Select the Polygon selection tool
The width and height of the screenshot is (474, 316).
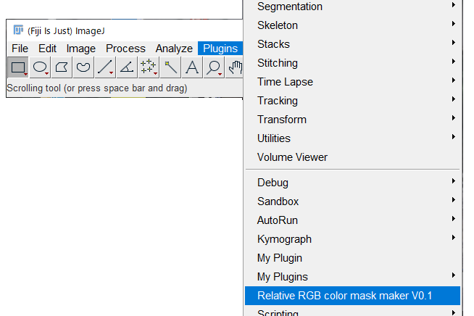coord(62,67)
